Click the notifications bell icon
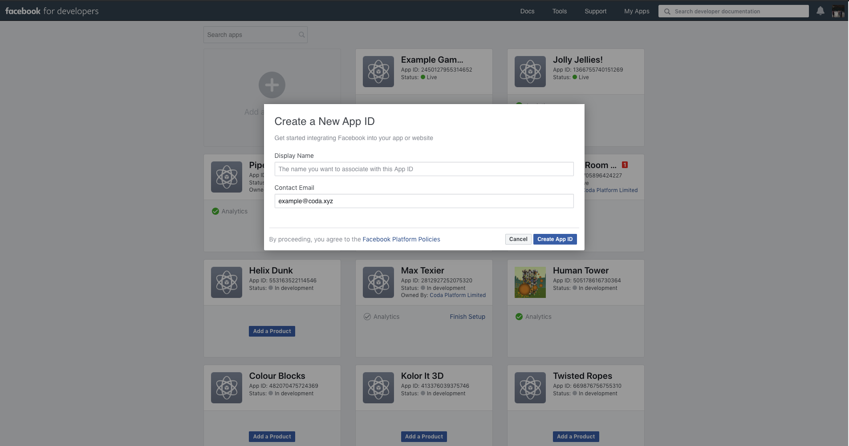Screen dimensions: 849x446 (x=820, y=11)
